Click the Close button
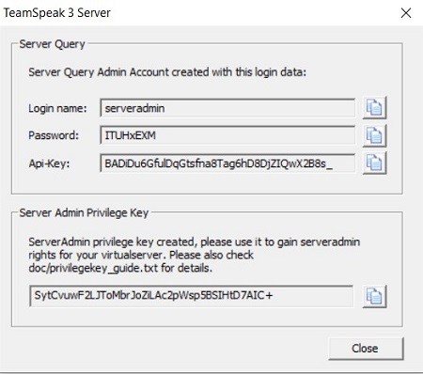423x374 pixels. tap(366, 349)
